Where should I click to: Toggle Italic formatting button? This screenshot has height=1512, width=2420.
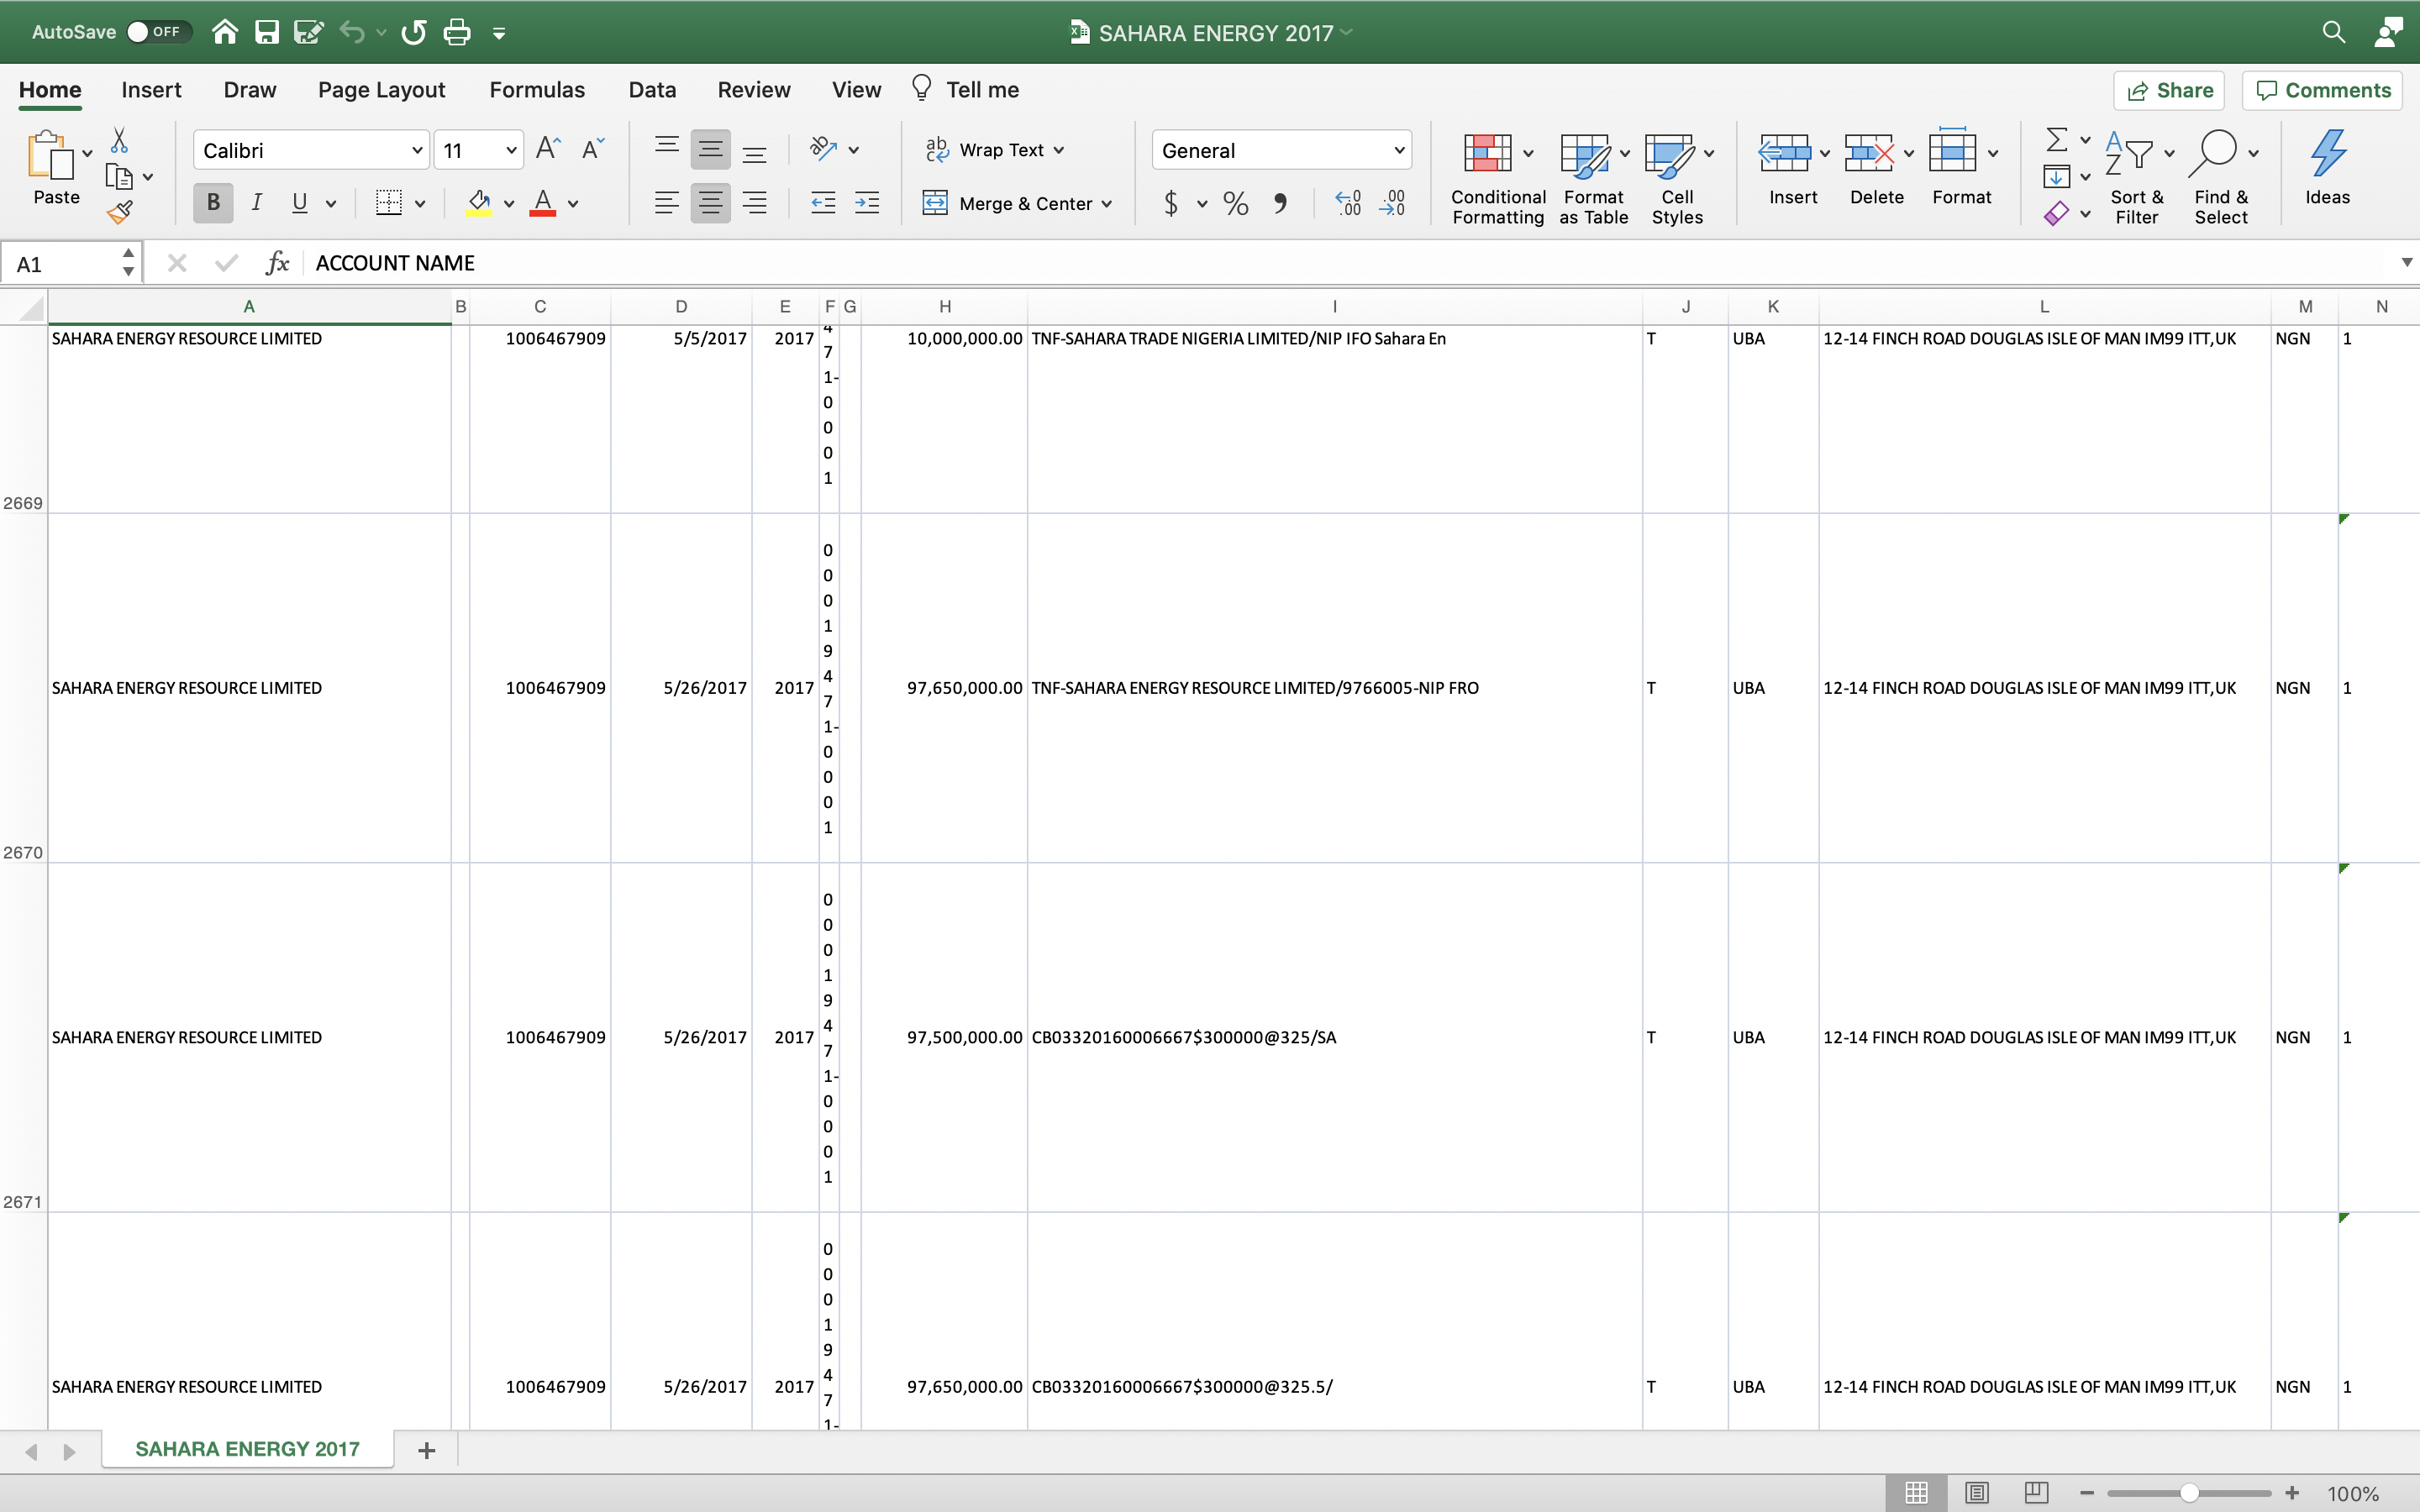point(257,203)
